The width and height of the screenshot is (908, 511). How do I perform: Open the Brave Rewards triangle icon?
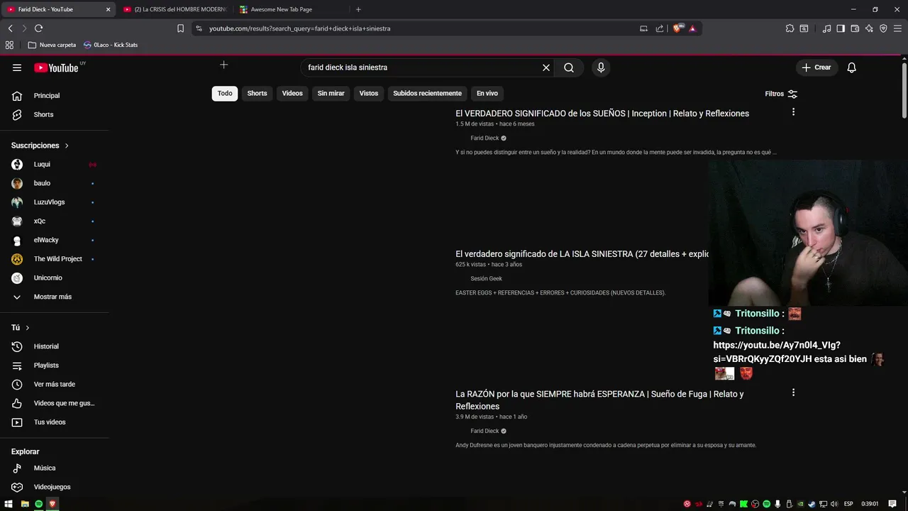(692, 28)
